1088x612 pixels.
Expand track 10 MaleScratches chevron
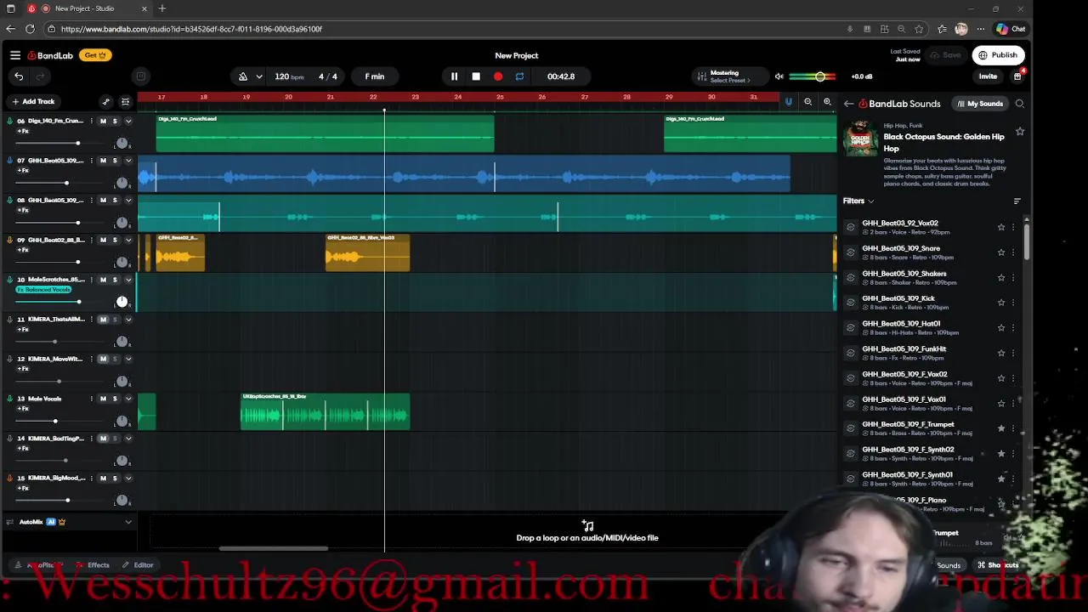click(128, 280)
